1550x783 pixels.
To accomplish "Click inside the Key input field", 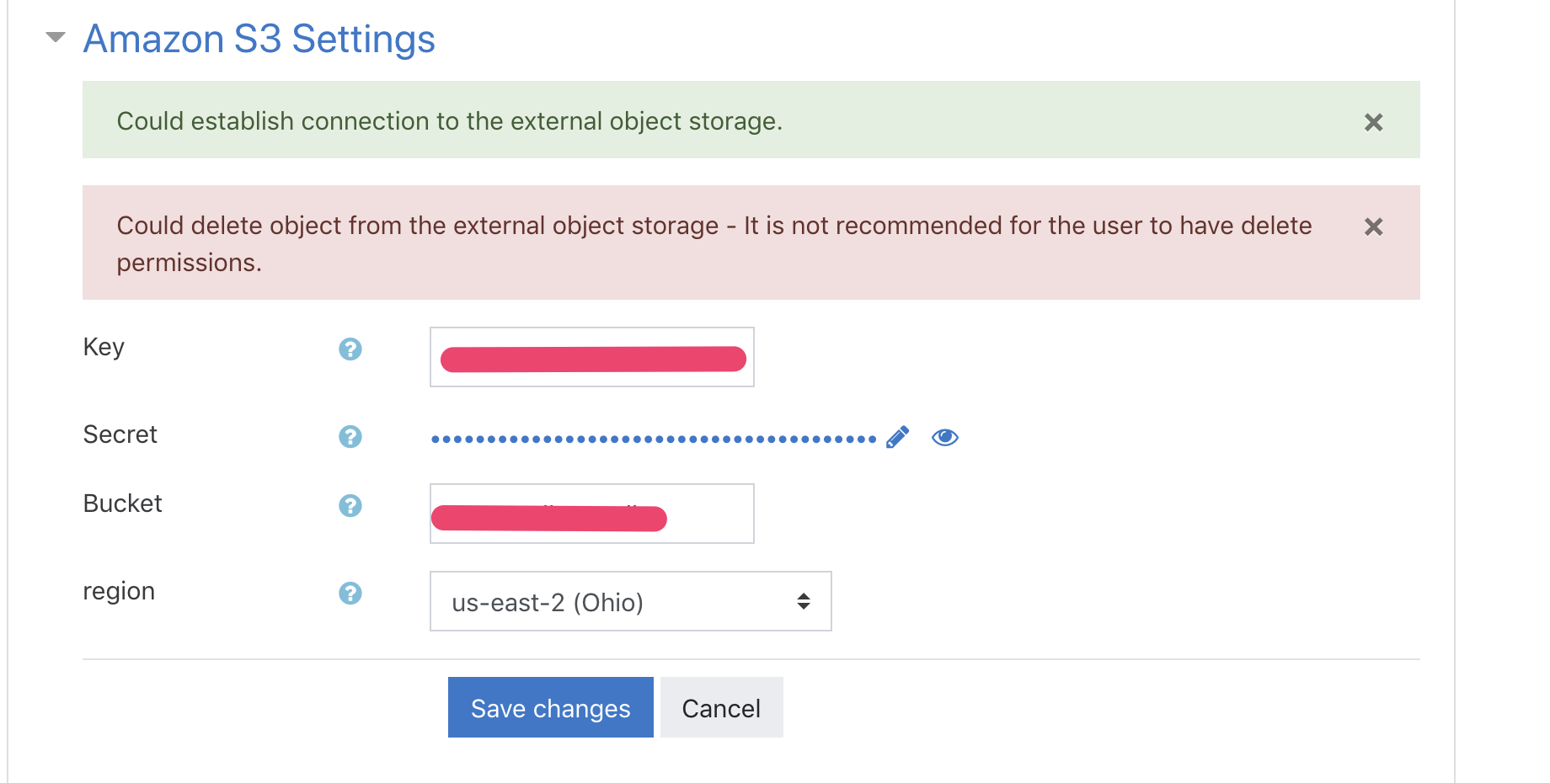I will tap(591, 357).
